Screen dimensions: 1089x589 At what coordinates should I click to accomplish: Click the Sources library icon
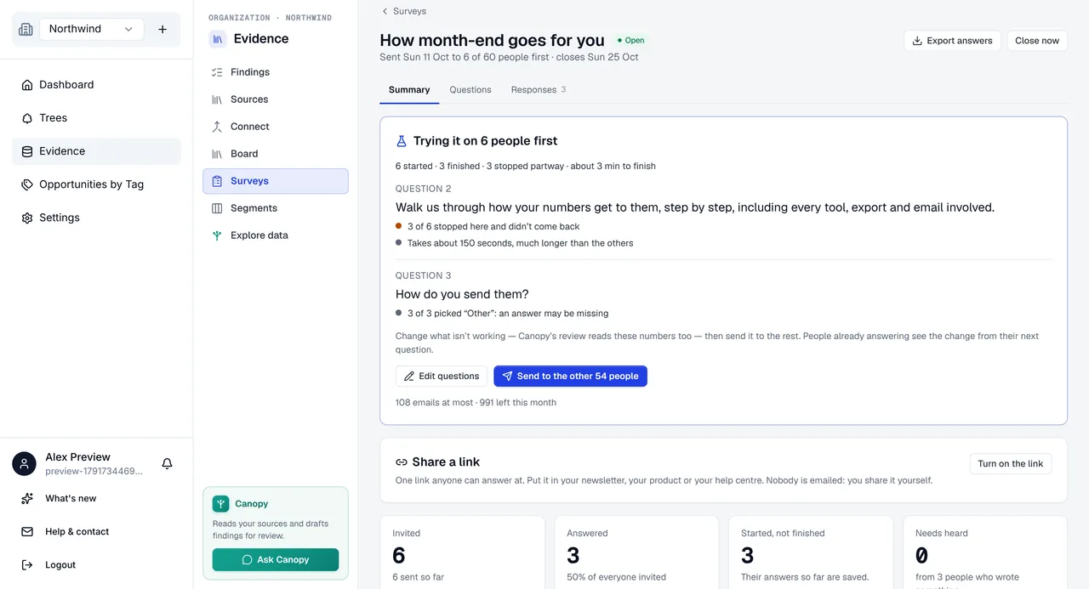pyautogui.click(x=217, y=99)
